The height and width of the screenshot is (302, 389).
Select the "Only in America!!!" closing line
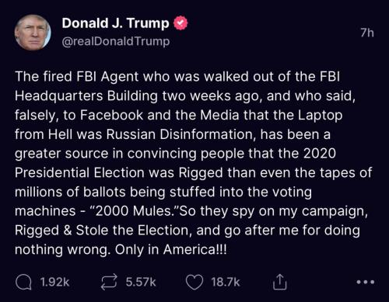point(171,250)
